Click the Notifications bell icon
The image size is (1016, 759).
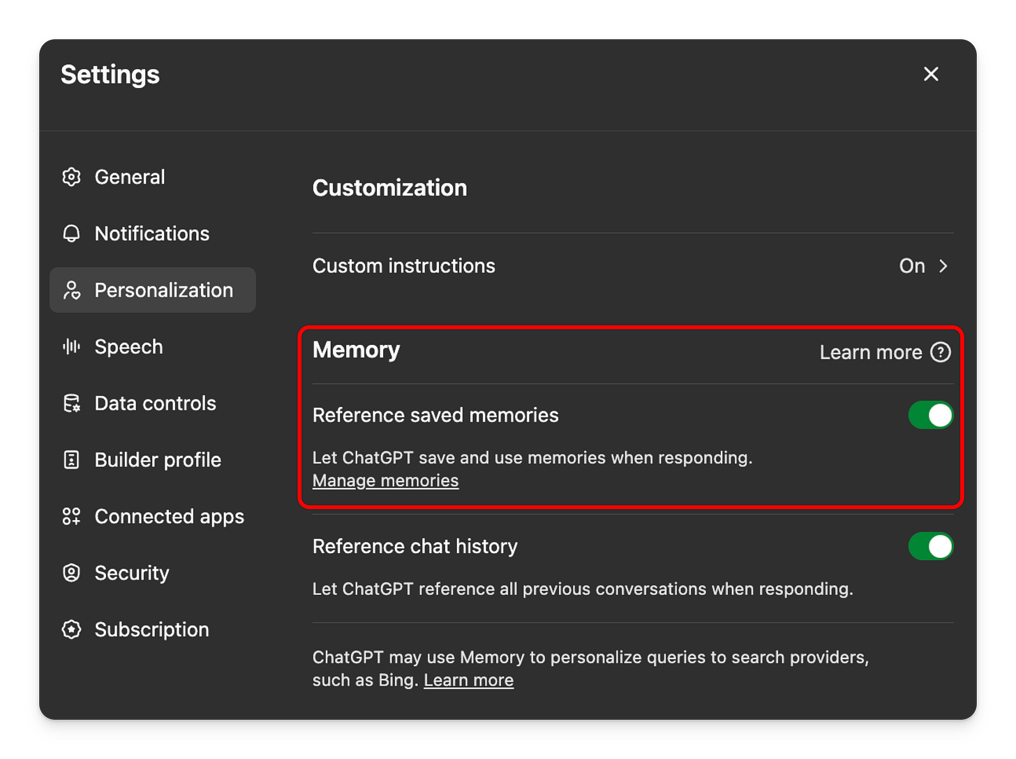point(71,233)
